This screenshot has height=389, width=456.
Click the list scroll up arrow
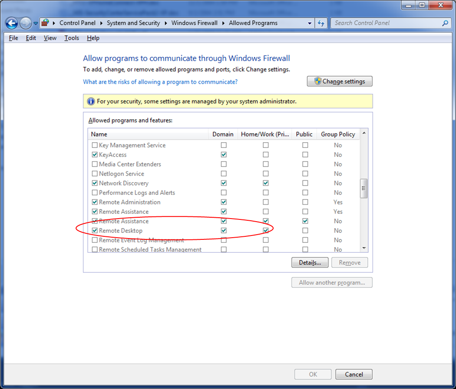[364, 133]
